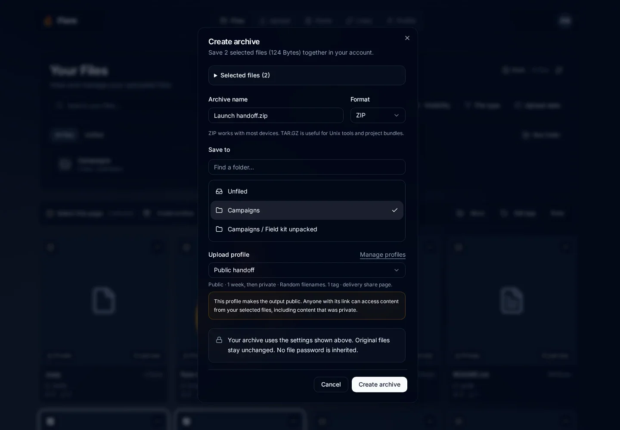
Task: Click the lock icon in the settings note
Action: coord(219,340)
